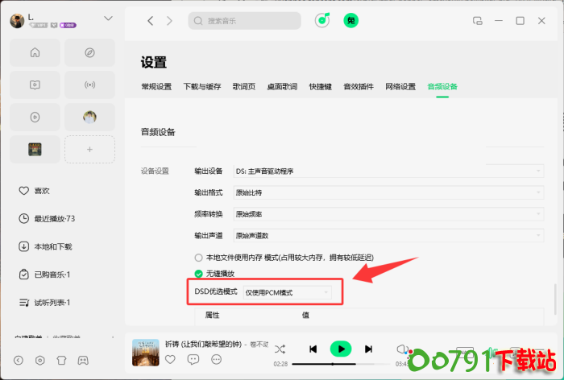Open the 最近播放 list
Screen dimensions: 564x380
[54, 219]
